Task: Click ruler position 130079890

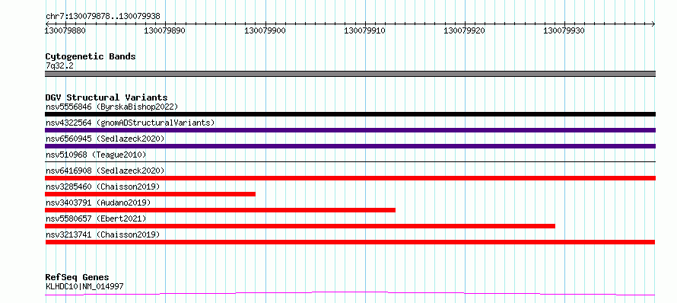Action: pyautogui.click(x=165, y=30)
